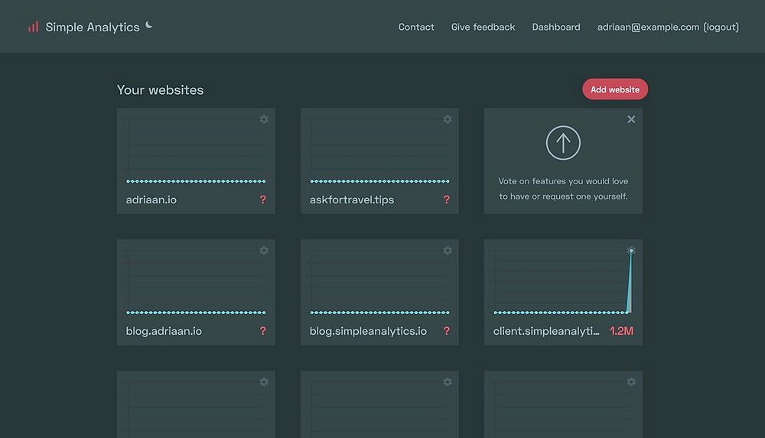Open the Contact page
The image size is (765, 438).
[x=416, y=28]
